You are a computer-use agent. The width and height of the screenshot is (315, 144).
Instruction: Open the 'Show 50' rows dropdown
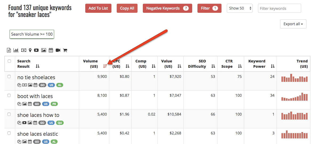240,8
